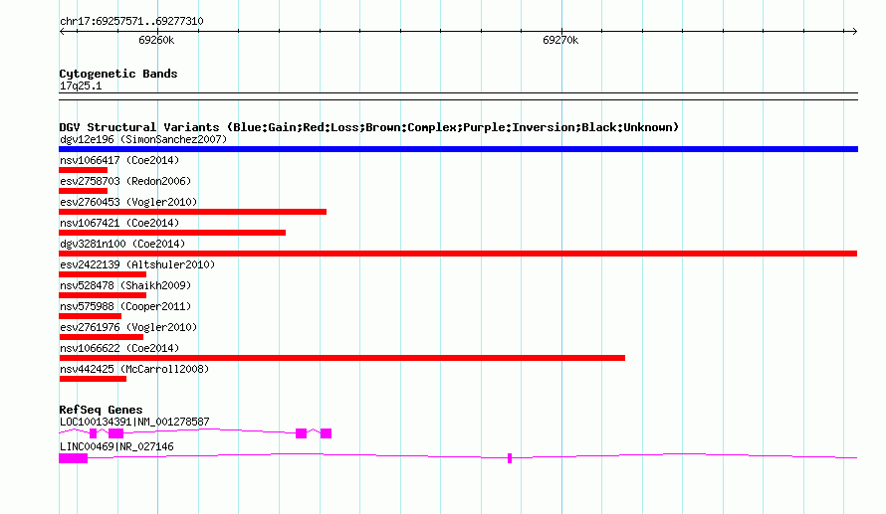Click the left arrow of the ruler
The height and width of the screenshot is (514, 886).
pos(62,32)
